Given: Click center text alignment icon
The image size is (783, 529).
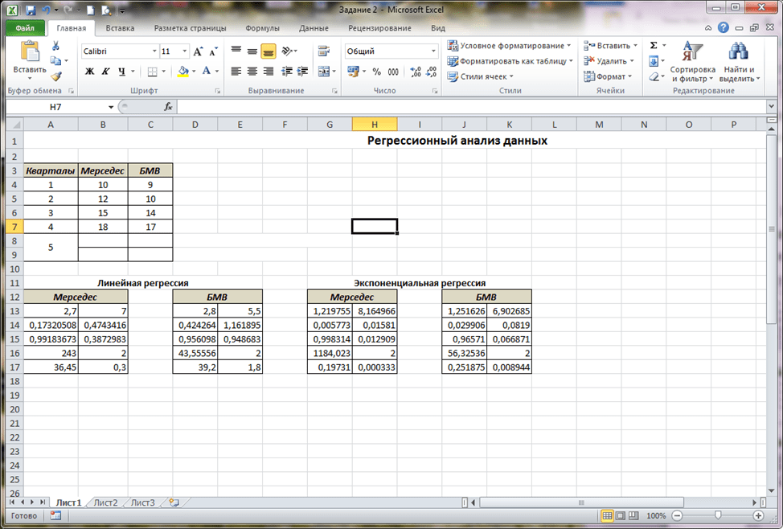Looking at the screenshot, I should click(x=252, y=72).
